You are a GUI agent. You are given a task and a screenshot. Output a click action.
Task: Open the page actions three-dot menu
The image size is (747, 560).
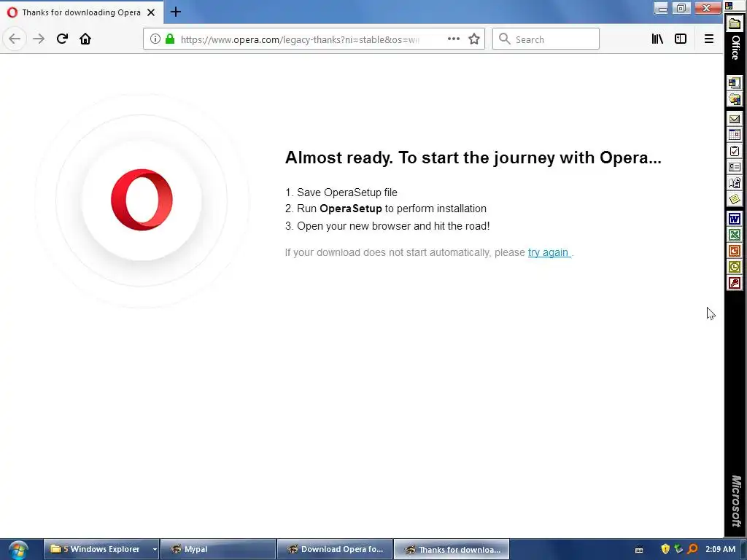coord(454,39)
